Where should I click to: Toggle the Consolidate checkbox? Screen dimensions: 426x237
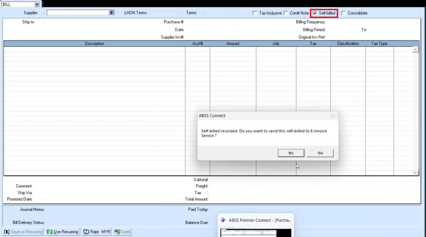(344, 13)
